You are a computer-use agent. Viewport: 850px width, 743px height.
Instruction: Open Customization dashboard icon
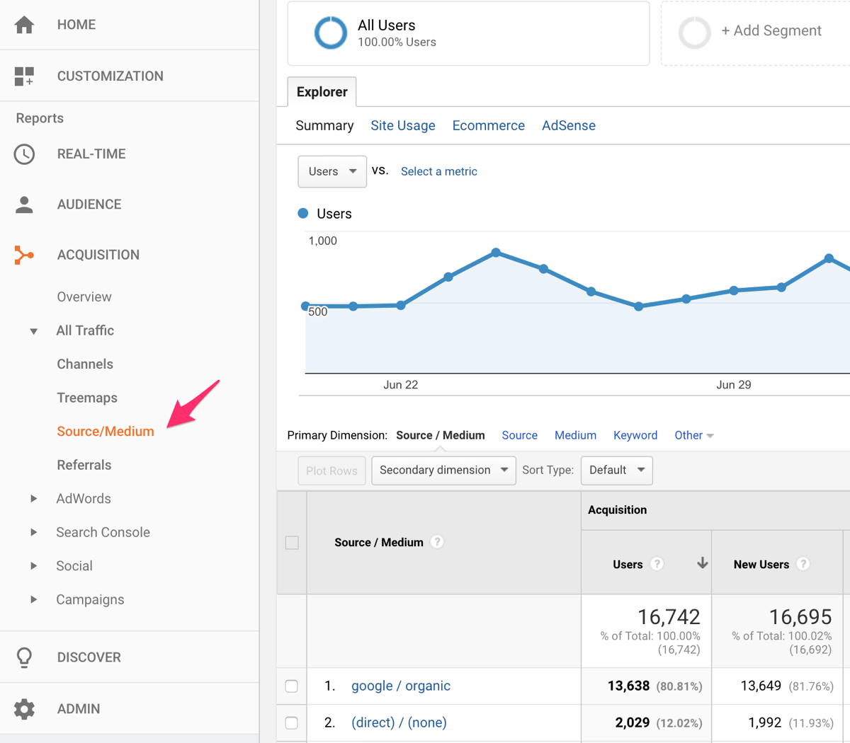[24, 76]
